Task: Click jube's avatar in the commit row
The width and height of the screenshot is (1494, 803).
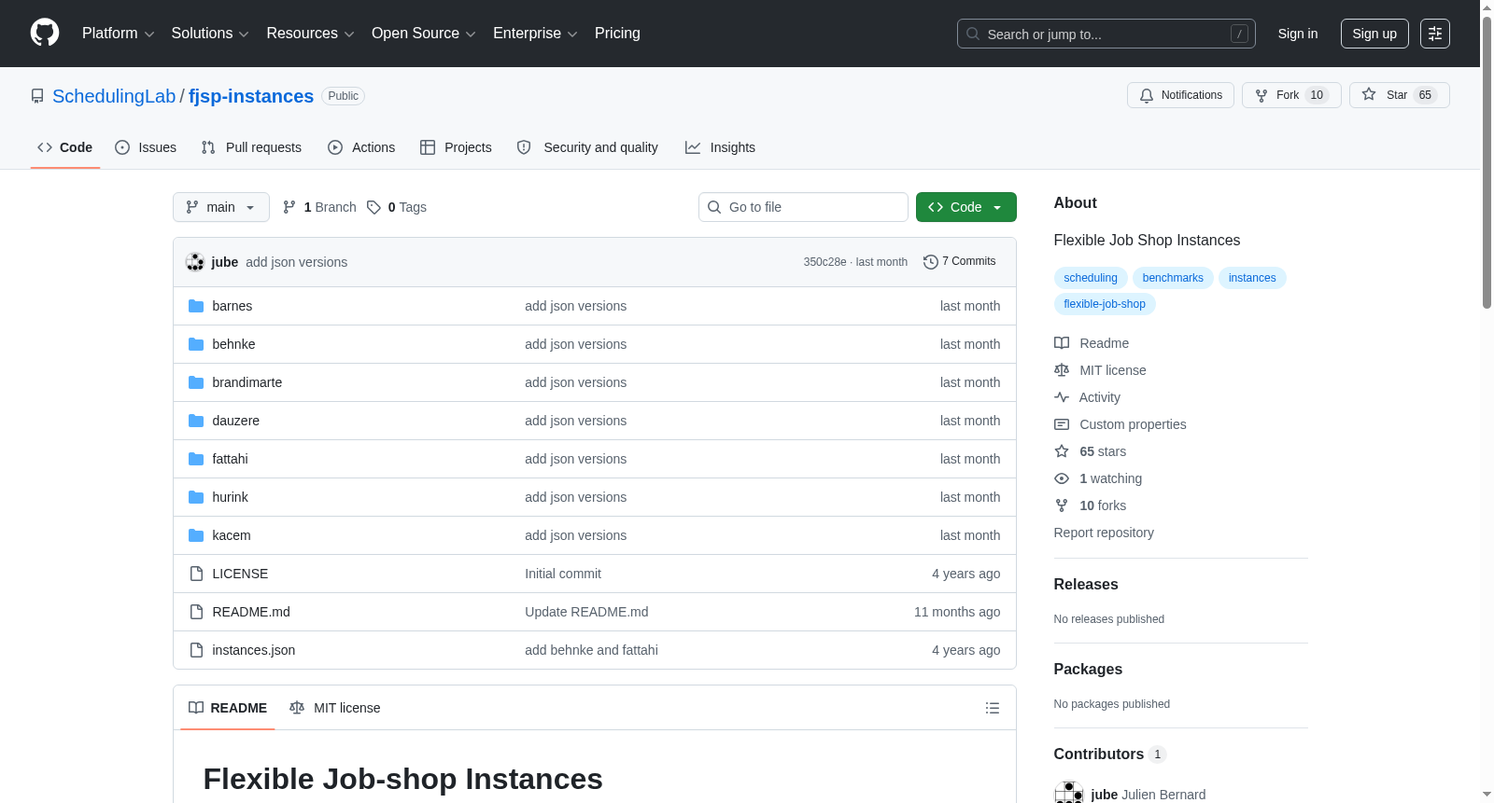Action: (x=195, y=262)
